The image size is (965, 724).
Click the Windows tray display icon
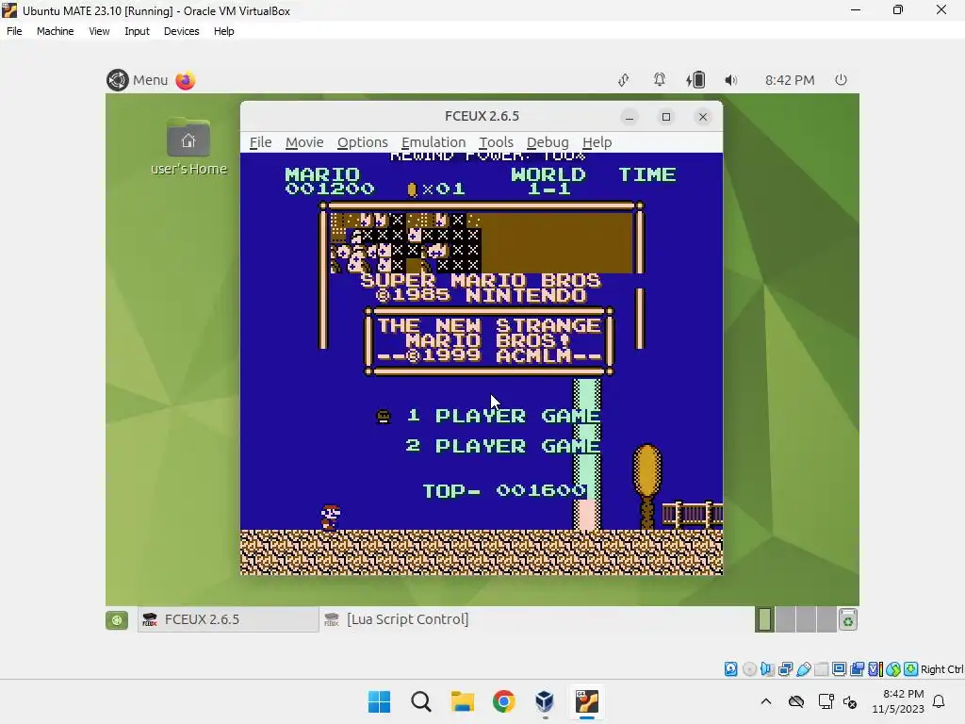point(826,701)
